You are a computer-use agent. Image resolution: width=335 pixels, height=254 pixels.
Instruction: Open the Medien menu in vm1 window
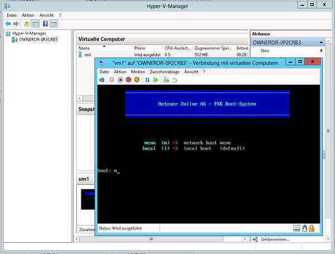(138, 72)
